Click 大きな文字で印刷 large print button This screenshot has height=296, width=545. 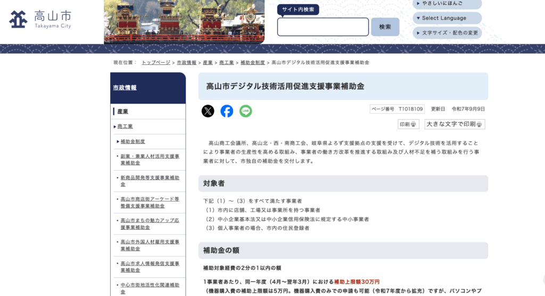click(x=455, y=124)
